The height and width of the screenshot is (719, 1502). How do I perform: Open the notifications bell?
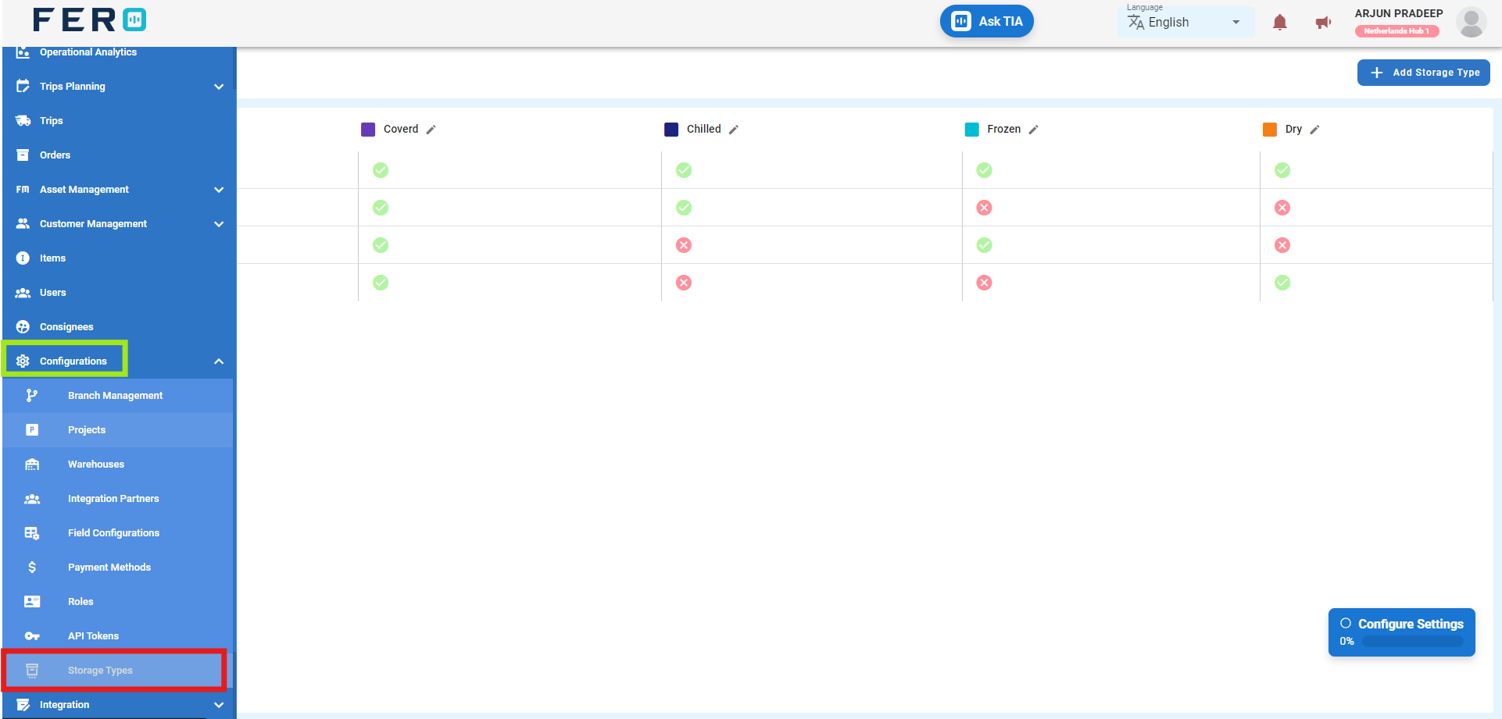pyautogui.click(x=1279, y=23)
